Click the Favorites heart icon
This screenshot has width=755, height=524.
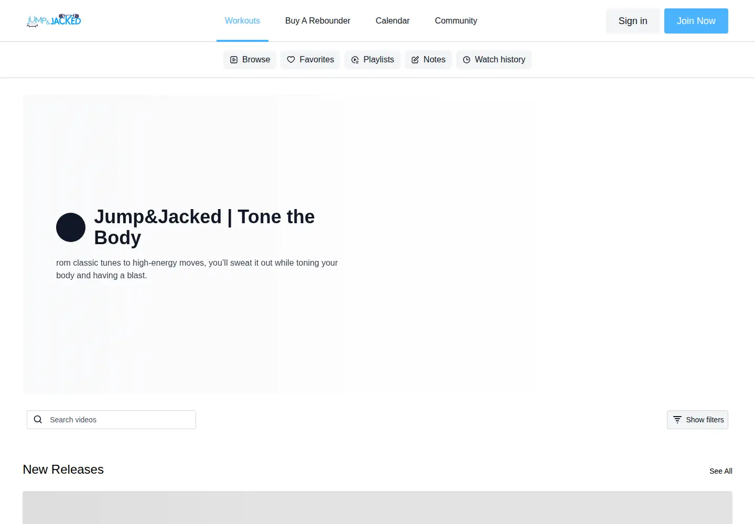(x=291, y=60)
